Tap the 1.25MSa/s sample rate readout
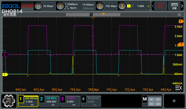Image resolution: width=186 pixels, height=109 pixels. 71,4
